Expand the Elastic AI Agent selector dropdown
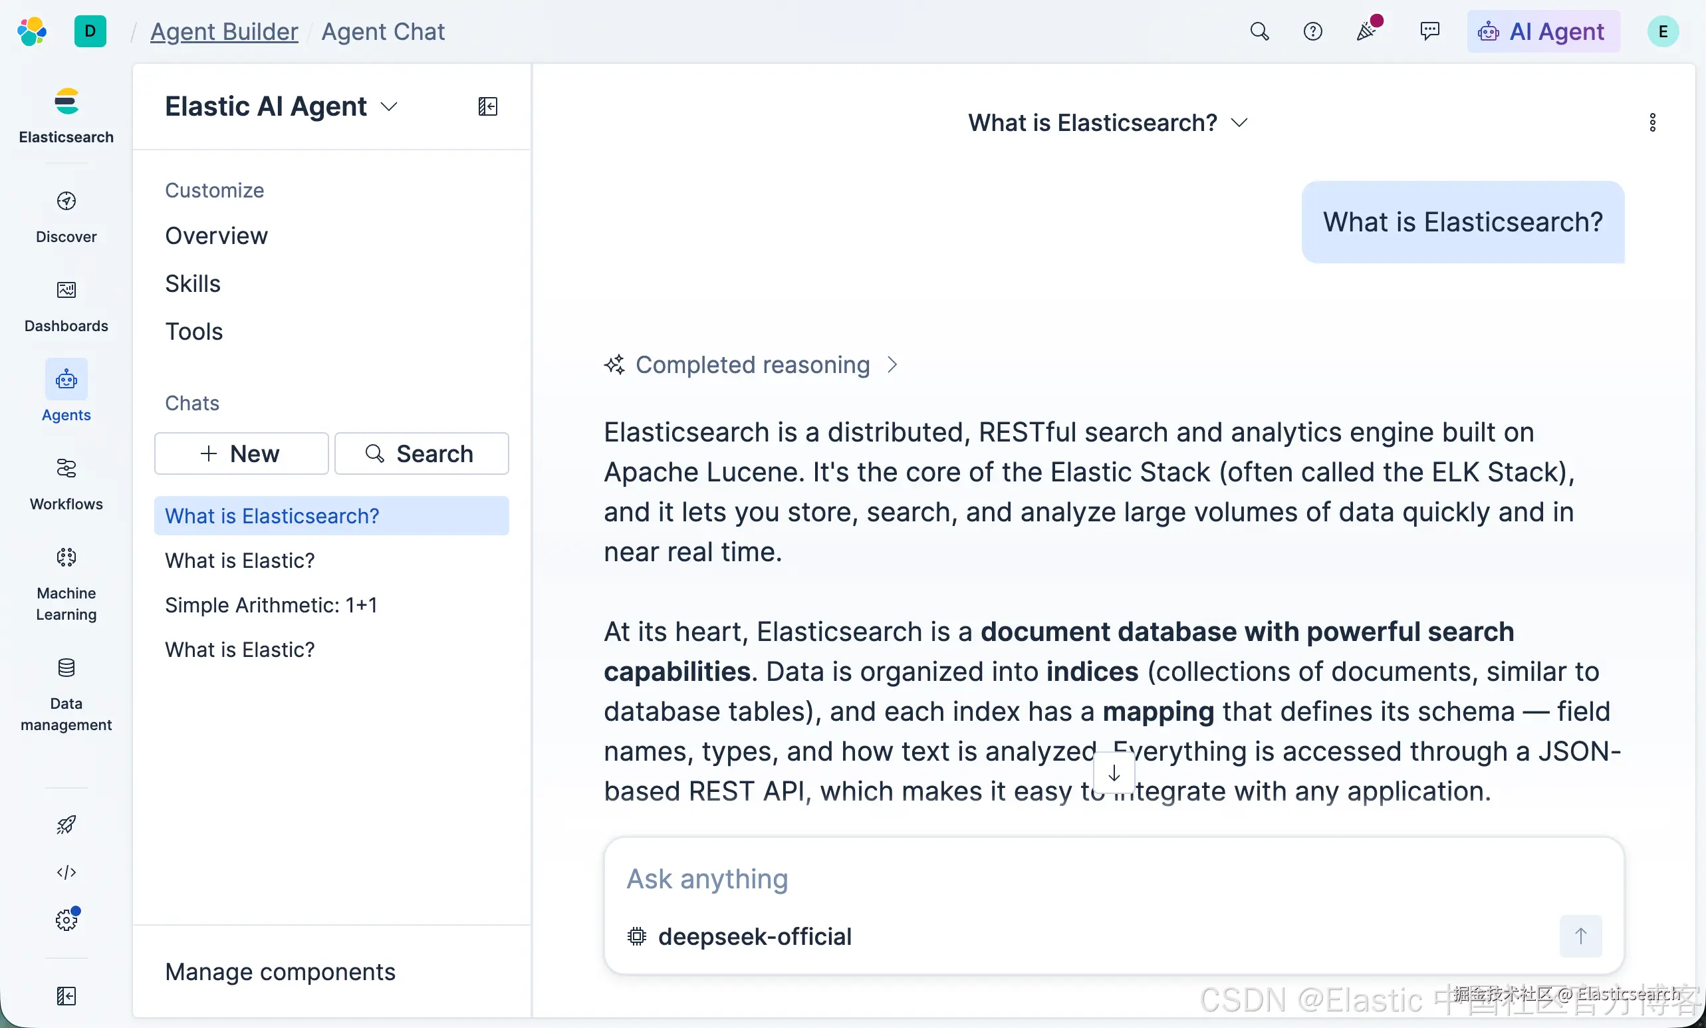This screenshot has height=1028, width=1706. coord(281,106)
